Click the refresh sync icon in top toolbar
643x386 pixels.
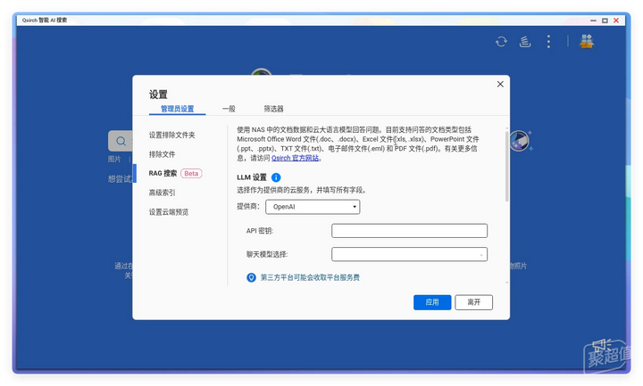(502, 41)
